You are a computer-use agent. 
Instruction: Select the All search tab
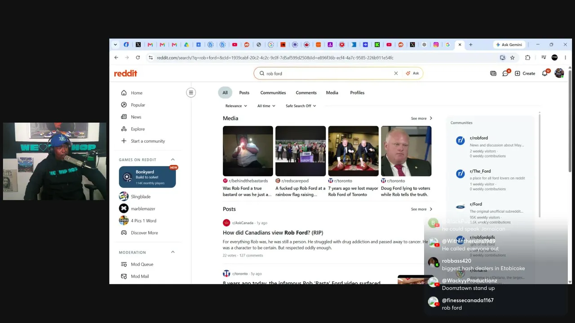point(225,93)
